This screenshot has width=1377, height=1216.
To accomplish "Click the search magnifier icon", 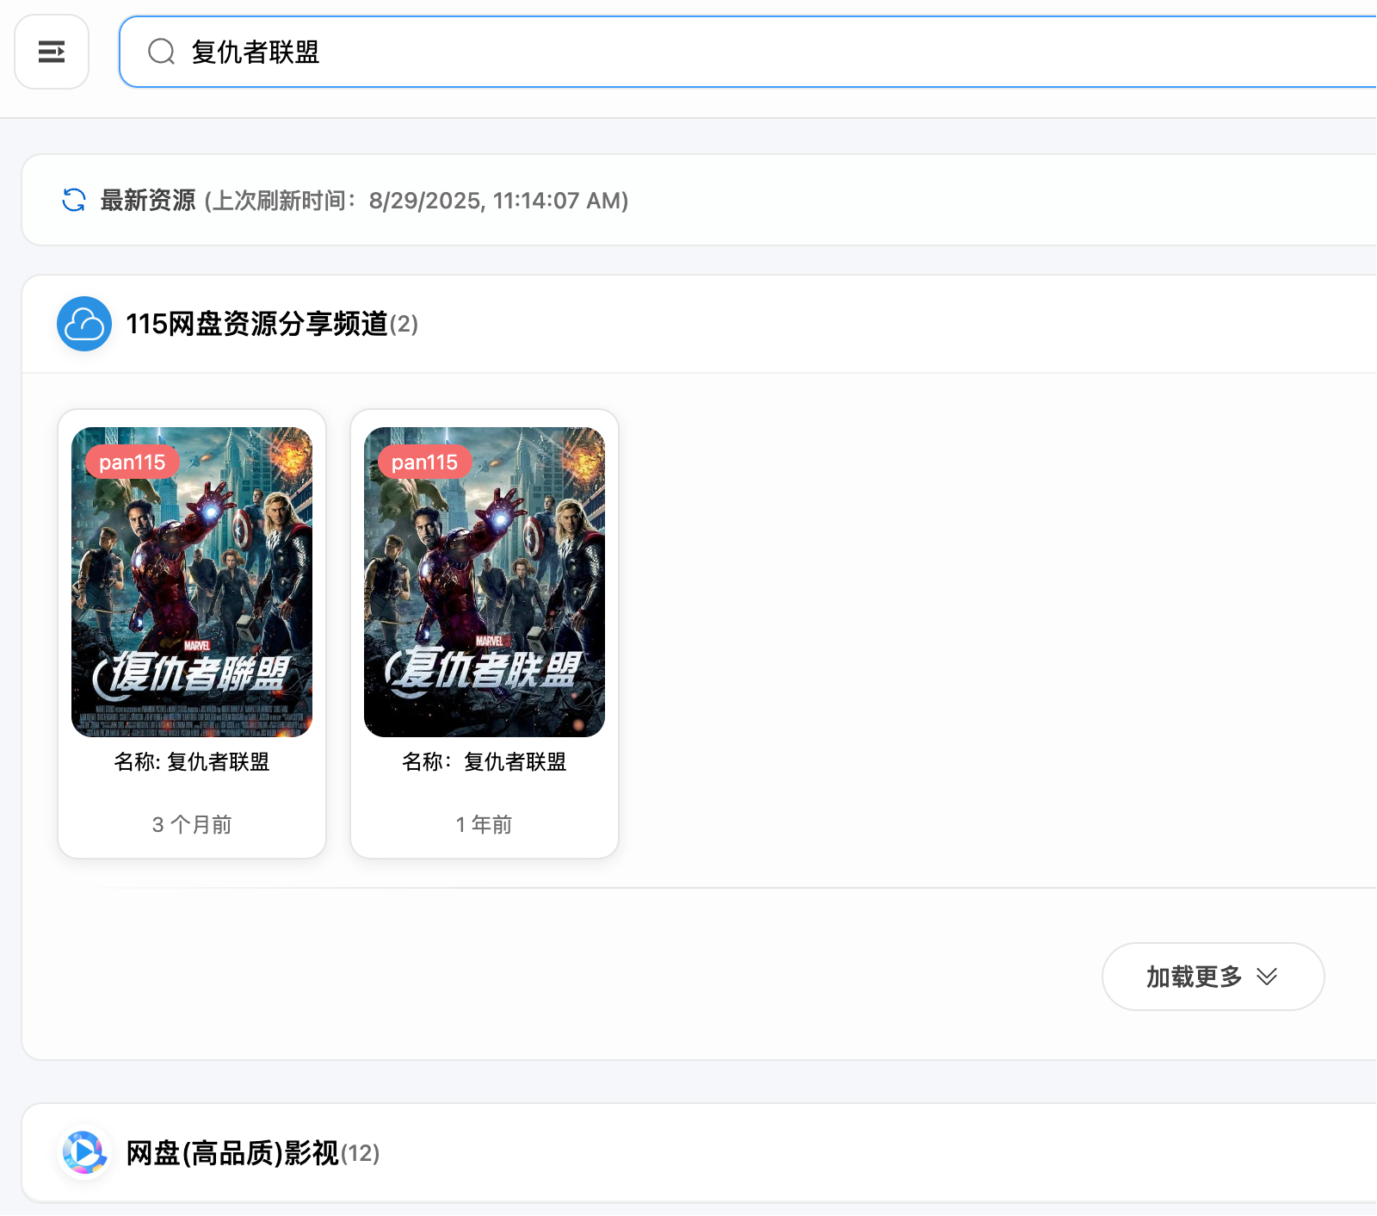I will [x=161, y=52].
